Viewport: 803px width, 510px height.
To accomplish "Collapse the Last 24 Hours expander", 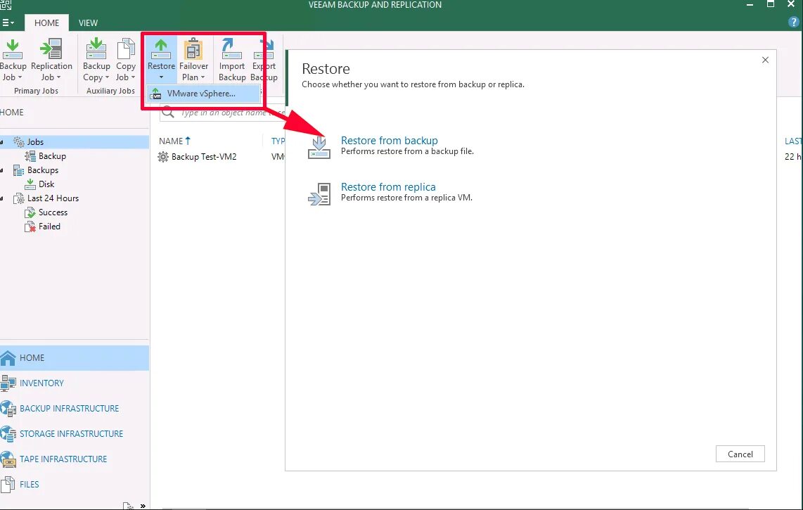I will click(2, 198).
